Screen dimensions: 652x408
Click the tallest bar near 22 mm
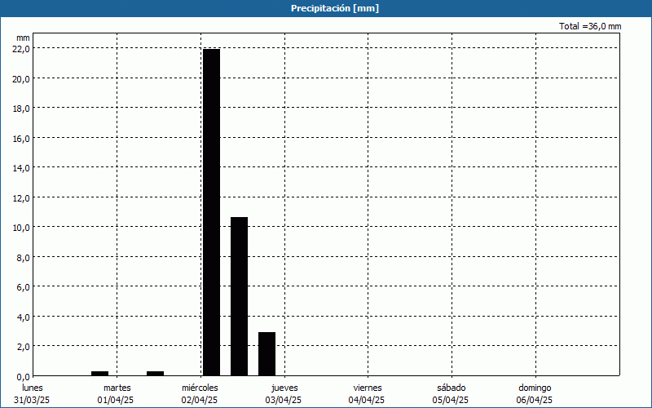coord(212,212)
